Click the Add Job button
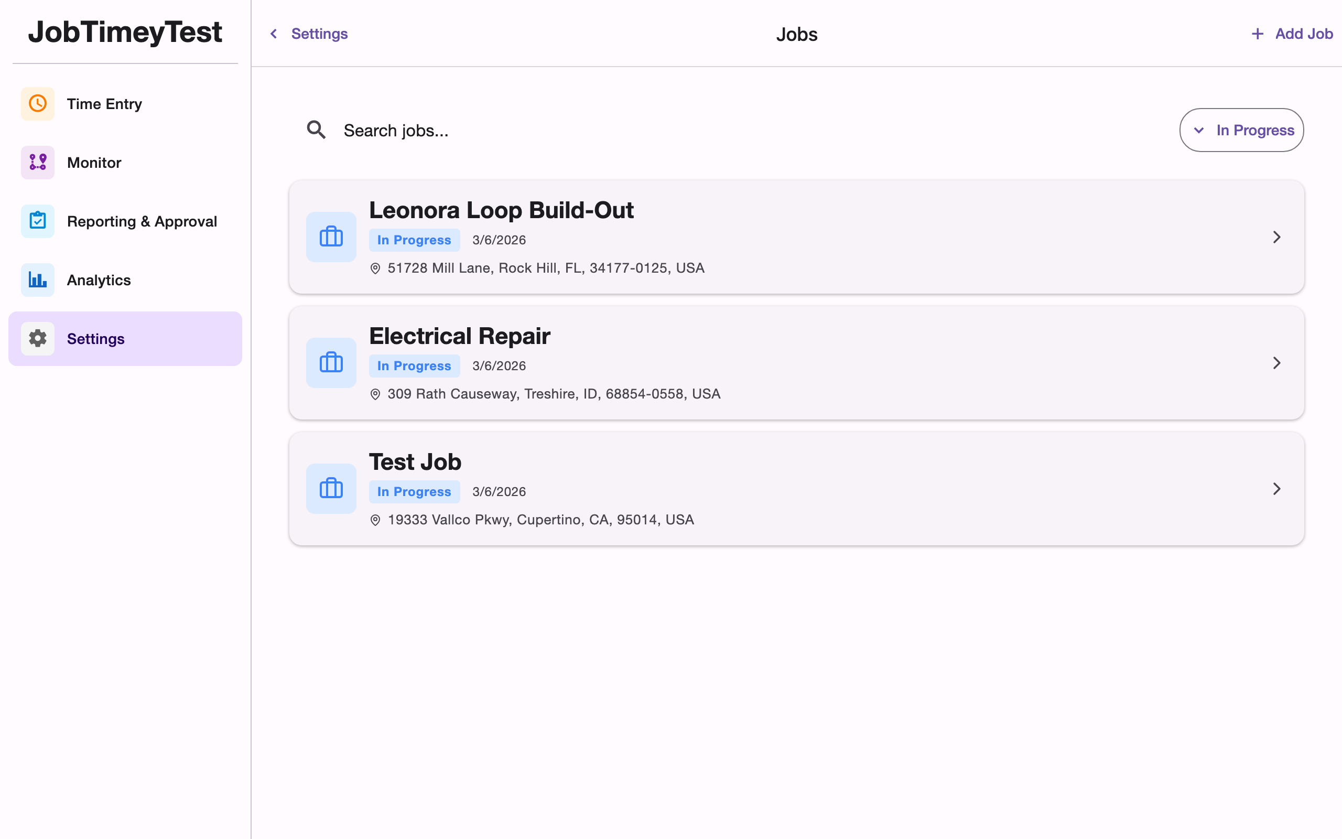The height and width of the screenshot is (839, 1342). pyautogui.click(x=1292, y=33)
